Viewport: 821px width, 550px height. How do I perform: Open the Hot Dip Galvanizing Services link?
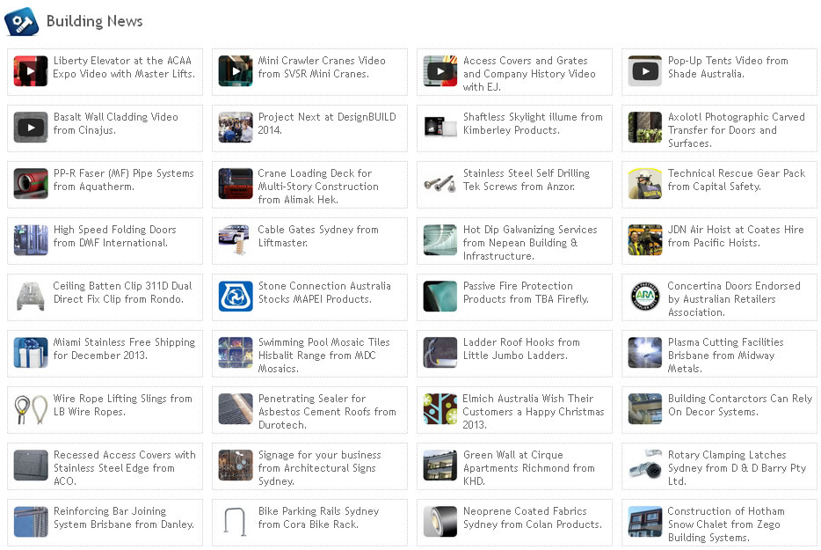(530, 243)
